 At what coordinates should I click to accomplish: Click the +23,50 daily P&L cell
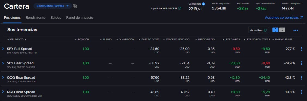coord(234,63)
